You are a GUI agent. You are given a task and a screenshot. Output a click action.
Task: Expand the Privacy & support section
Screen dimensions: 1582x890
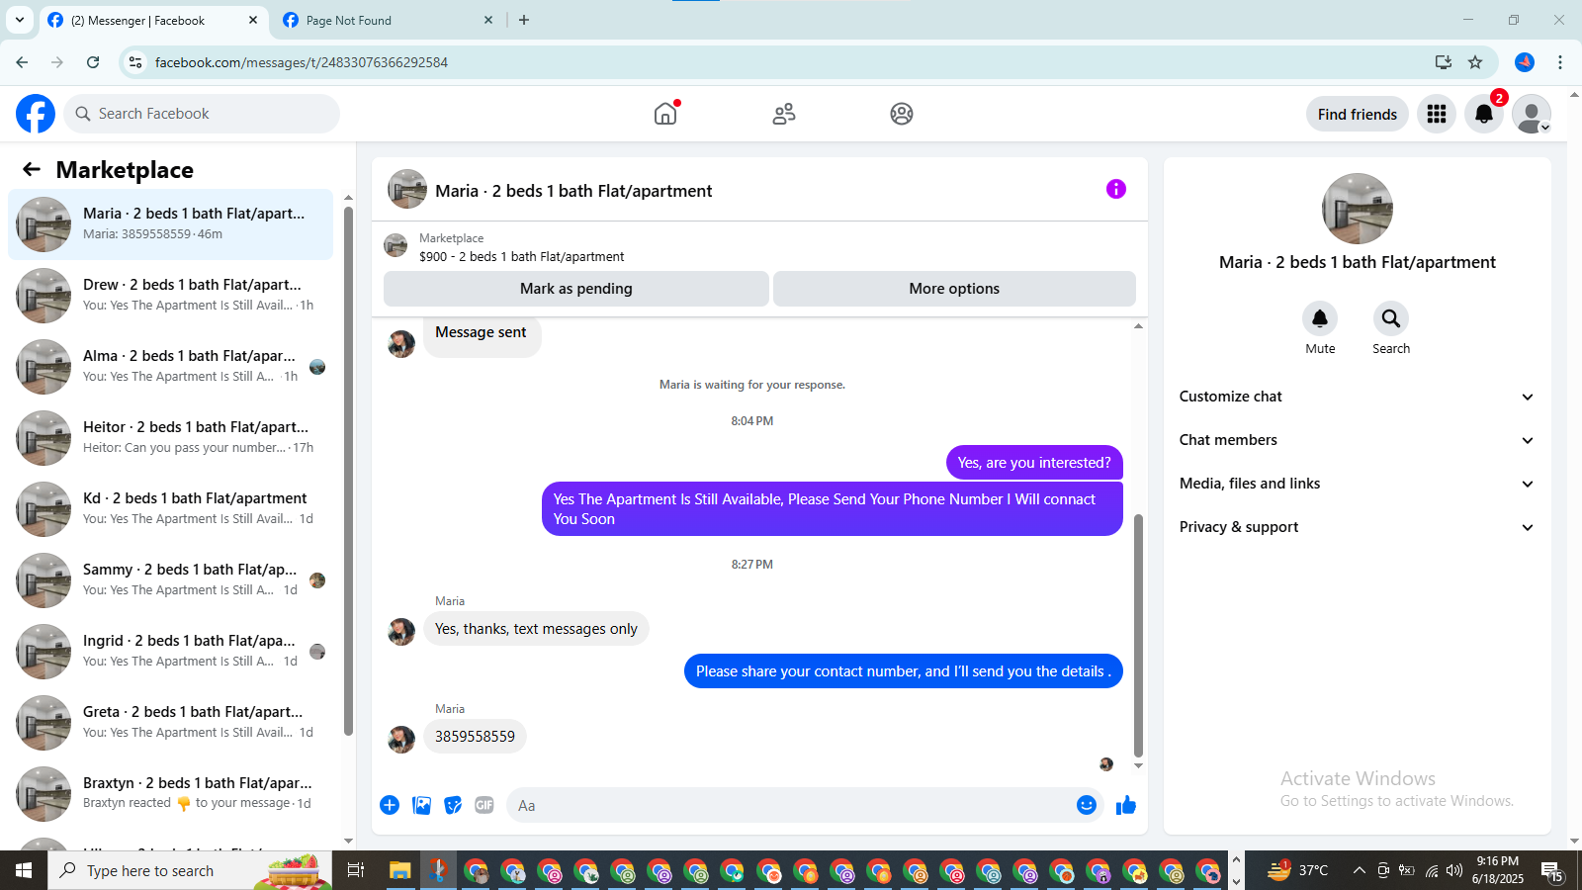[x=1357, y=527]
